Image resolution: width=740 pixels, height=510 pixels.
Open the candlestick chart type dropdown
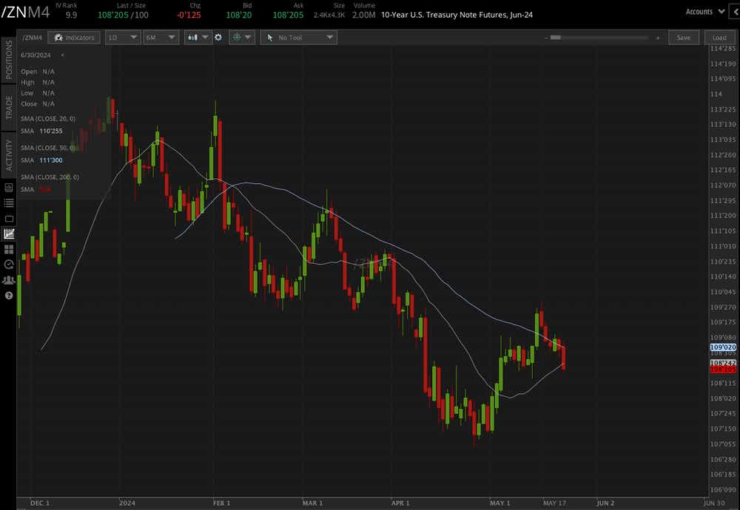tap(198, 38)
